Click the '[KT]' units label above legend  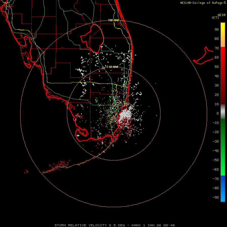(215, 17)
